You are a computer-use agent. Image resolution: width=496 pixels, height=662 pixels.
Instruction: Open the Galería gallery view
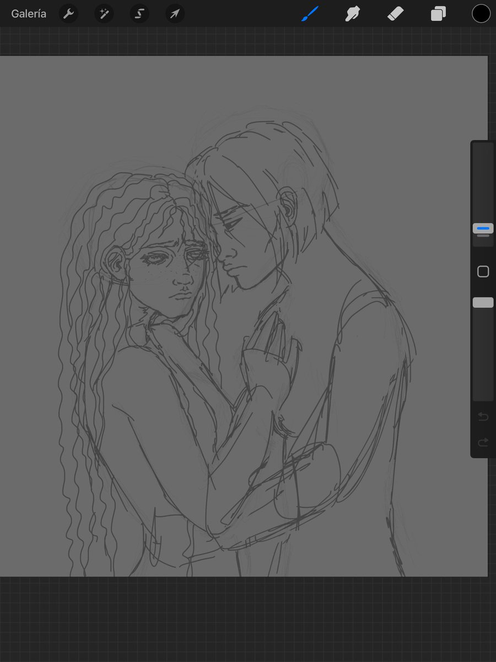29,14
